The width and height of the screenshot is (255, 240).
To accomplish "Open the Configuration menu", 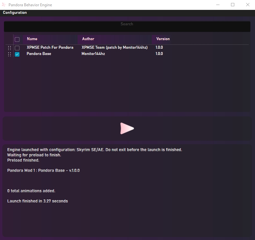I will point(15,13).
